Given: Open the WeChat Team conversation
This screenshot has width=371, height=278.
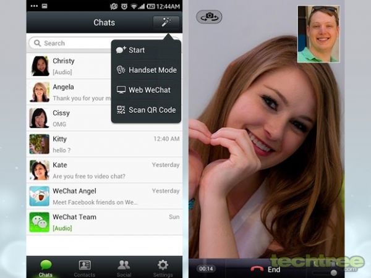Looking at the screenshot, I should pyautogui.click(x=104, y=222).
